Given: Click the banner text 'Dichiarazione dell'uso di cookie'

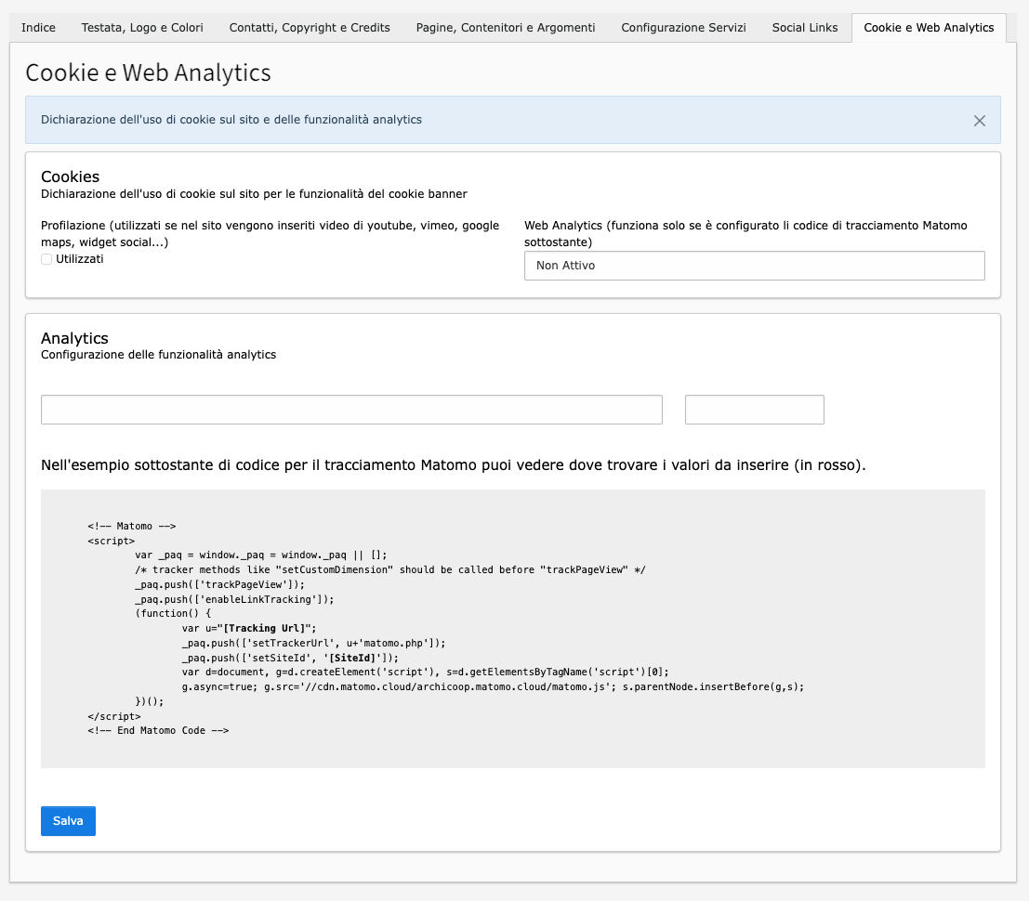Looking at the screenshot, I should (x=231, y=120).
